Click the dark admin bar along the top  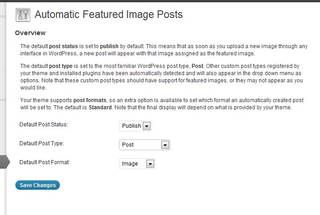click(x=160, y=1)
